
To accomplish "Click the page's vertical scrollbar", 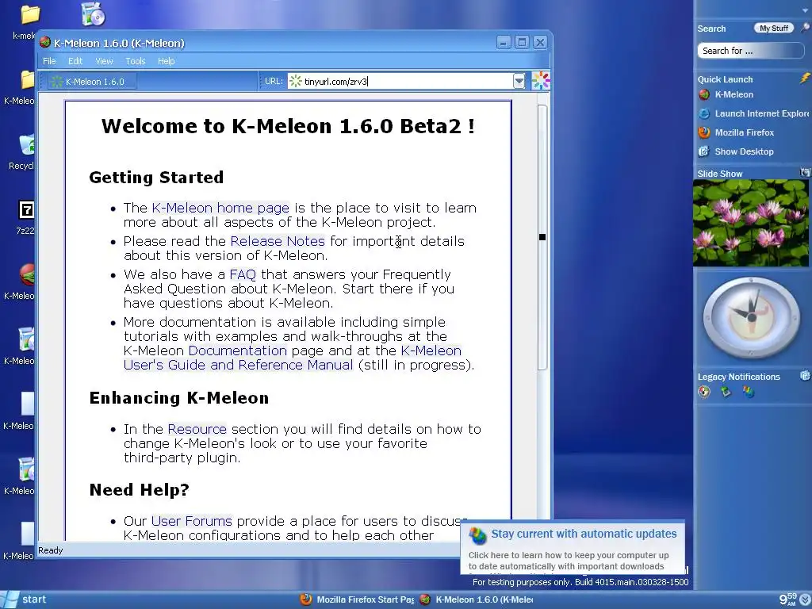I will 542,237.
